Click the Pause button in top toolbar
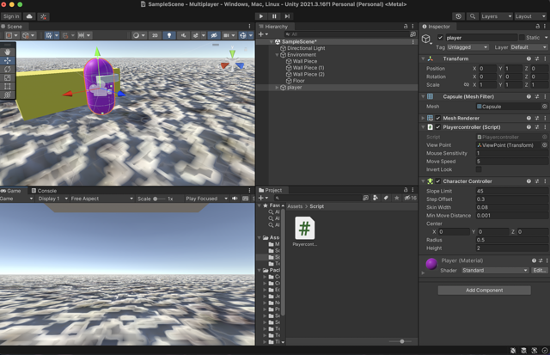 274,16
